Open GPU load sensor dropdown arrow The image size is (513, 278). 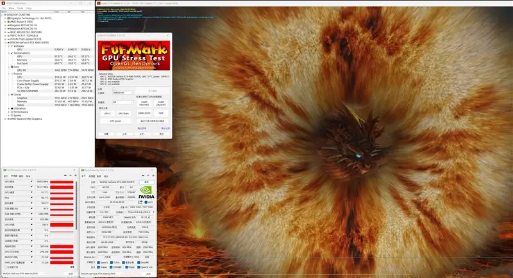(31, 224)
